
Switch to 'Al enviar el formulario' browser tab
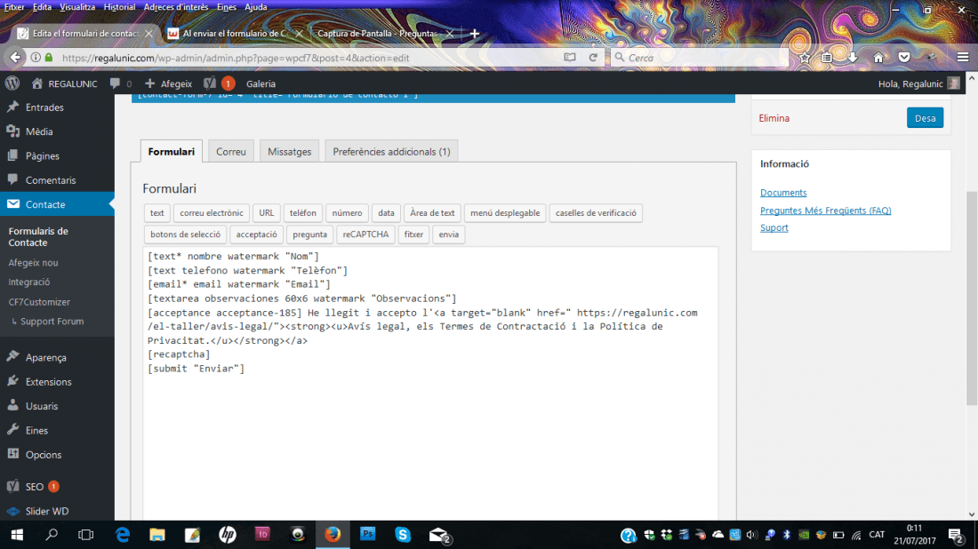pyautogui.click(x=235, y=34)
